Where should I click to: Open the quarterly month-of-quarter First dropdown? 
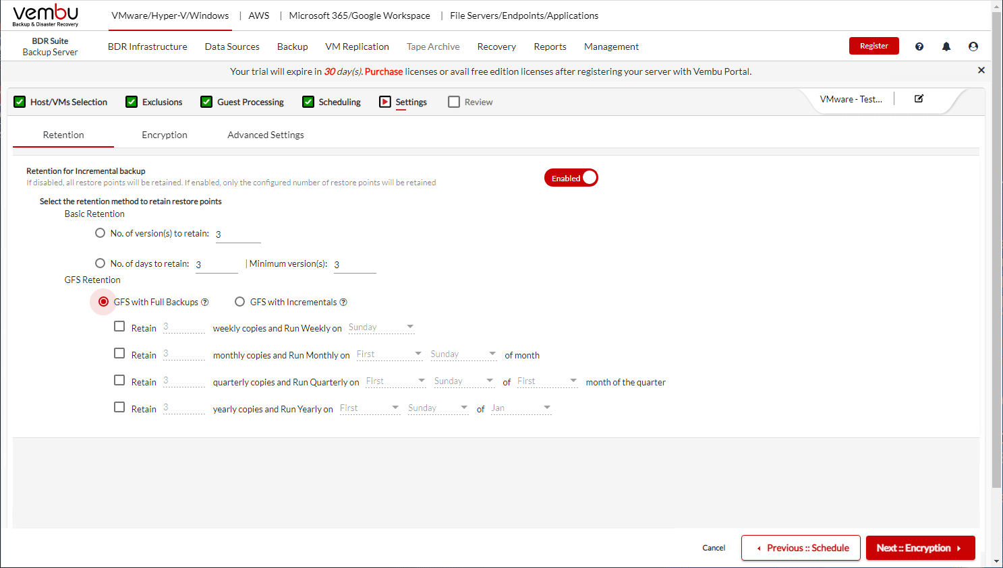(548, 381)
